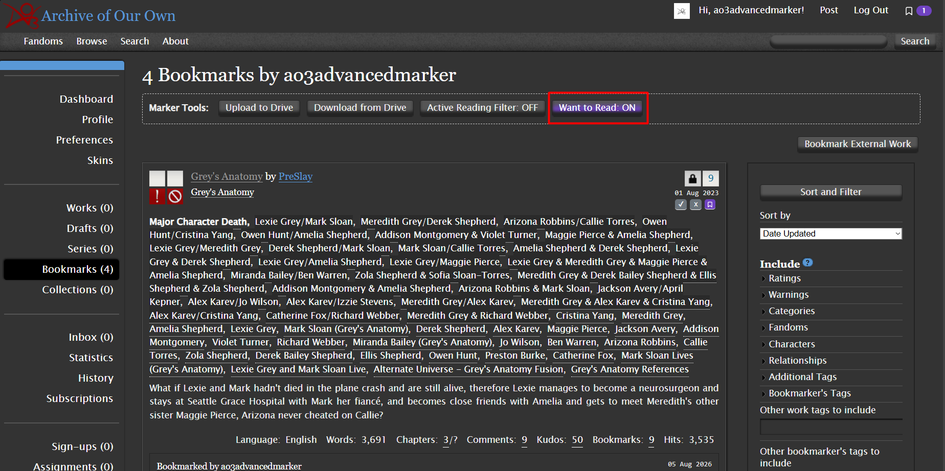Open the Collections (0) sidebar link

pos(78,290)
